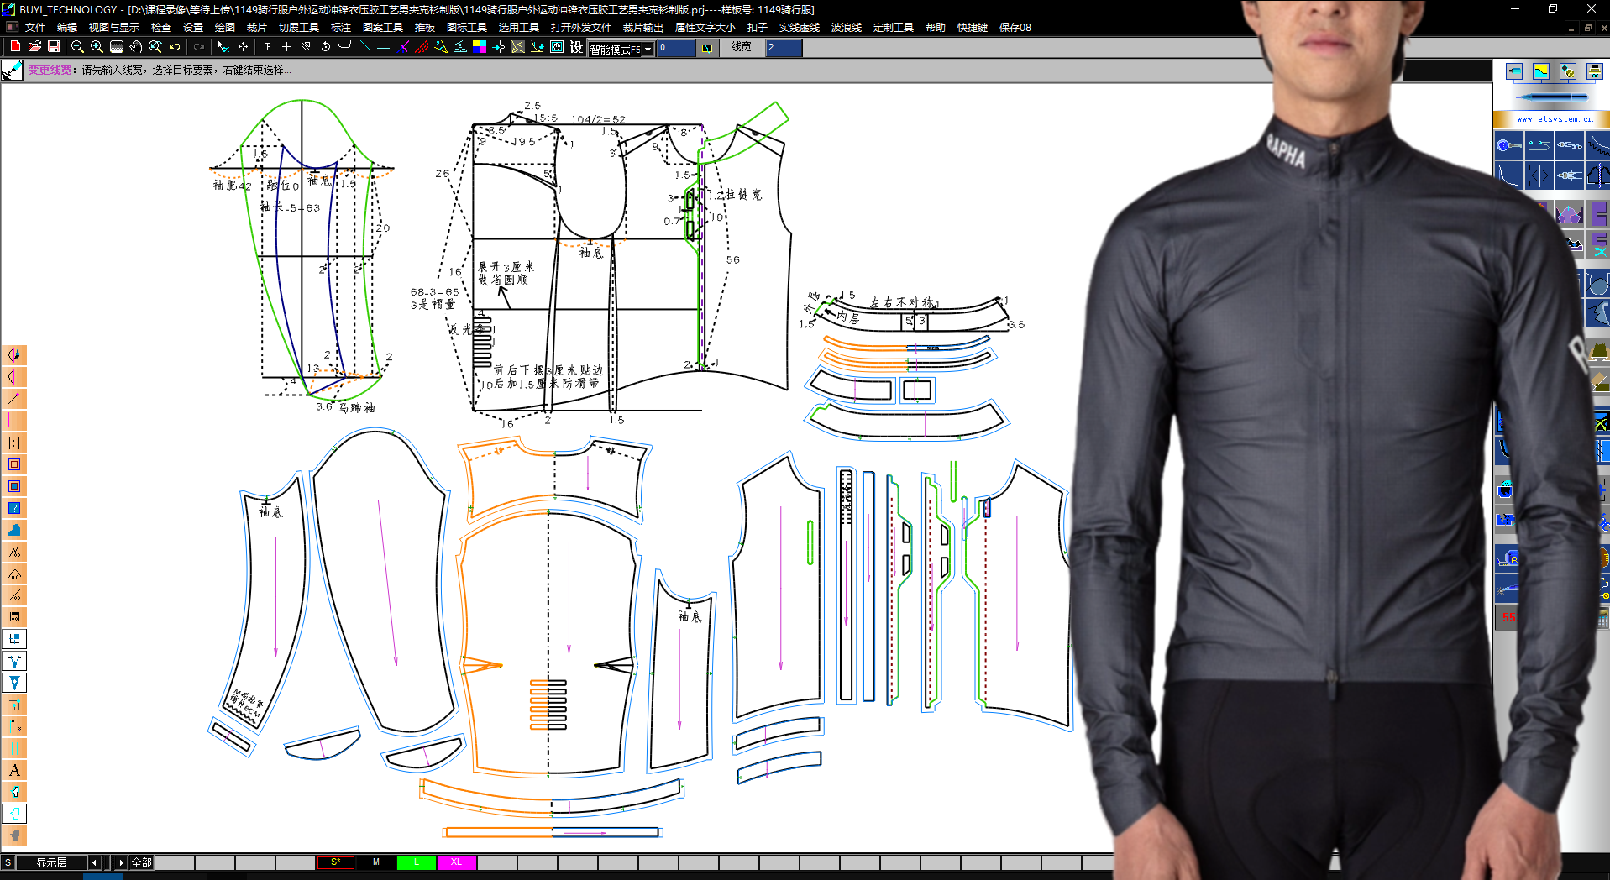Click the magenta XL size swatch
Viewport: 1610px width, 880px height.
coord(456,862)
